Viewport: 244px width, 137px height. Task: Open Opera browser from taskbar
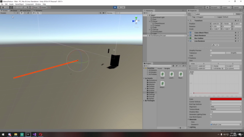[41, 134]
